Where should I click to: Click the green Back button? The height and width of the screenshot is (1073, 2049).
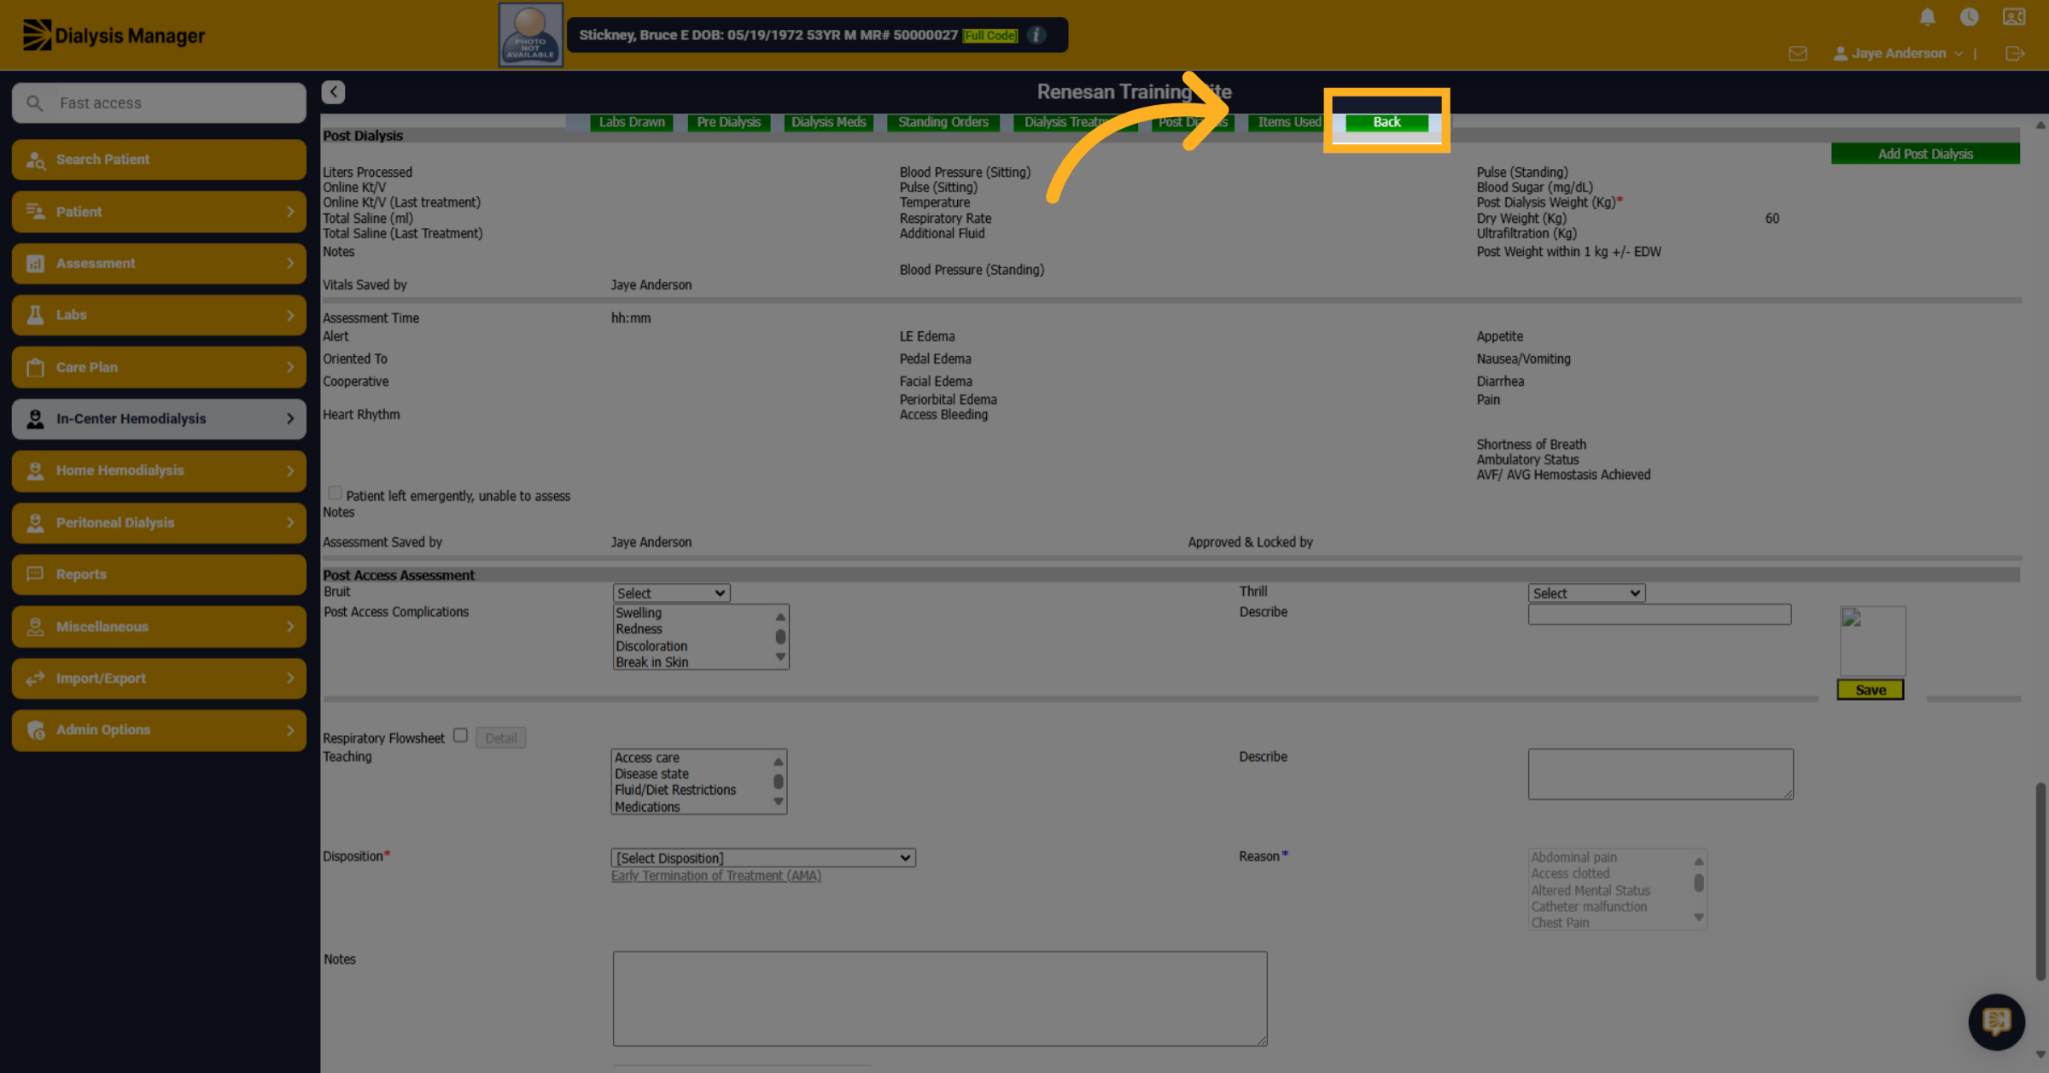click(x=1386, y=122)
